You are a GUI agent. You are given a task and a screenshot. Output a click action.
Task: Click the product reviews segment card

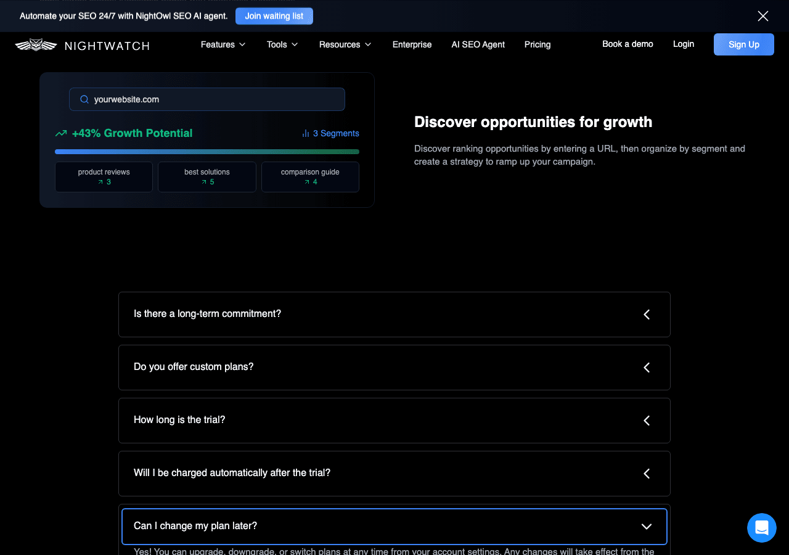click(104, 177)
